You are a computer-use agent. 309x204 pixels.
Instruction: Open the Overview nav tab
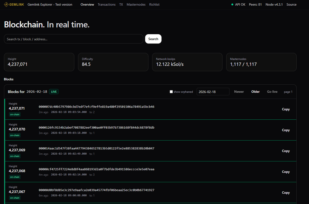(87, 5)
